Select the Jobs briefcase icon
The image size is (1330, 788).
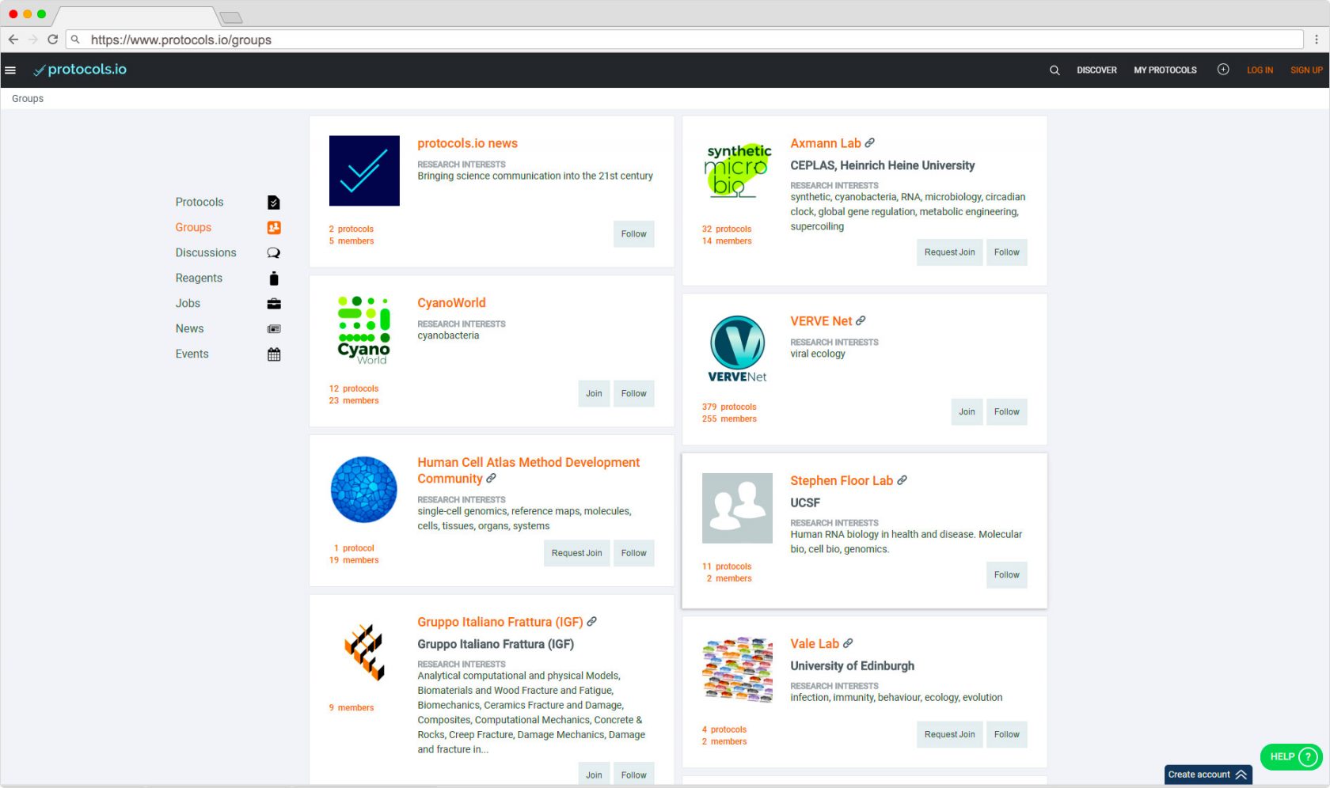click(273, 303)
